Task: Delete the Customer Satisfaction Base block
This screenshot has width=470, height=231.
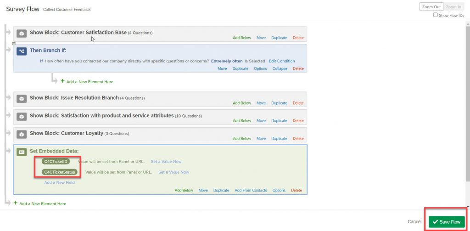Action: tap(298, 38)
